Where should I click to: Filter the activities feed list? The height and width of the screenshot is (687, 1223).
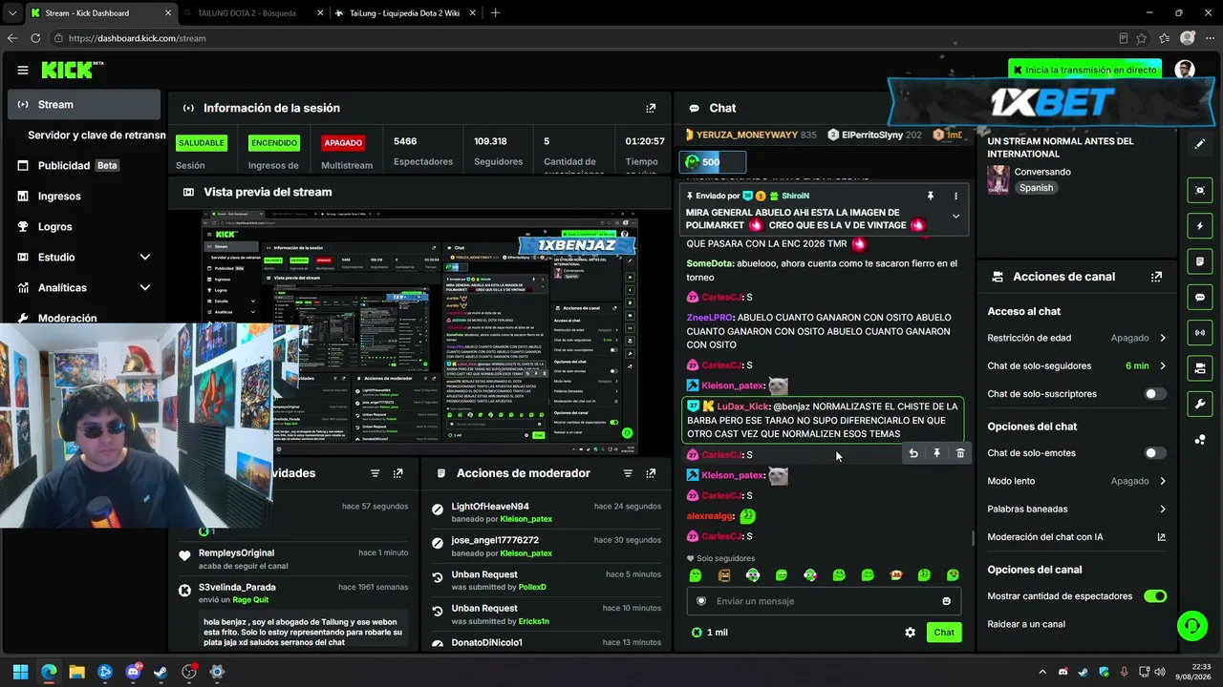click(375, 473)
